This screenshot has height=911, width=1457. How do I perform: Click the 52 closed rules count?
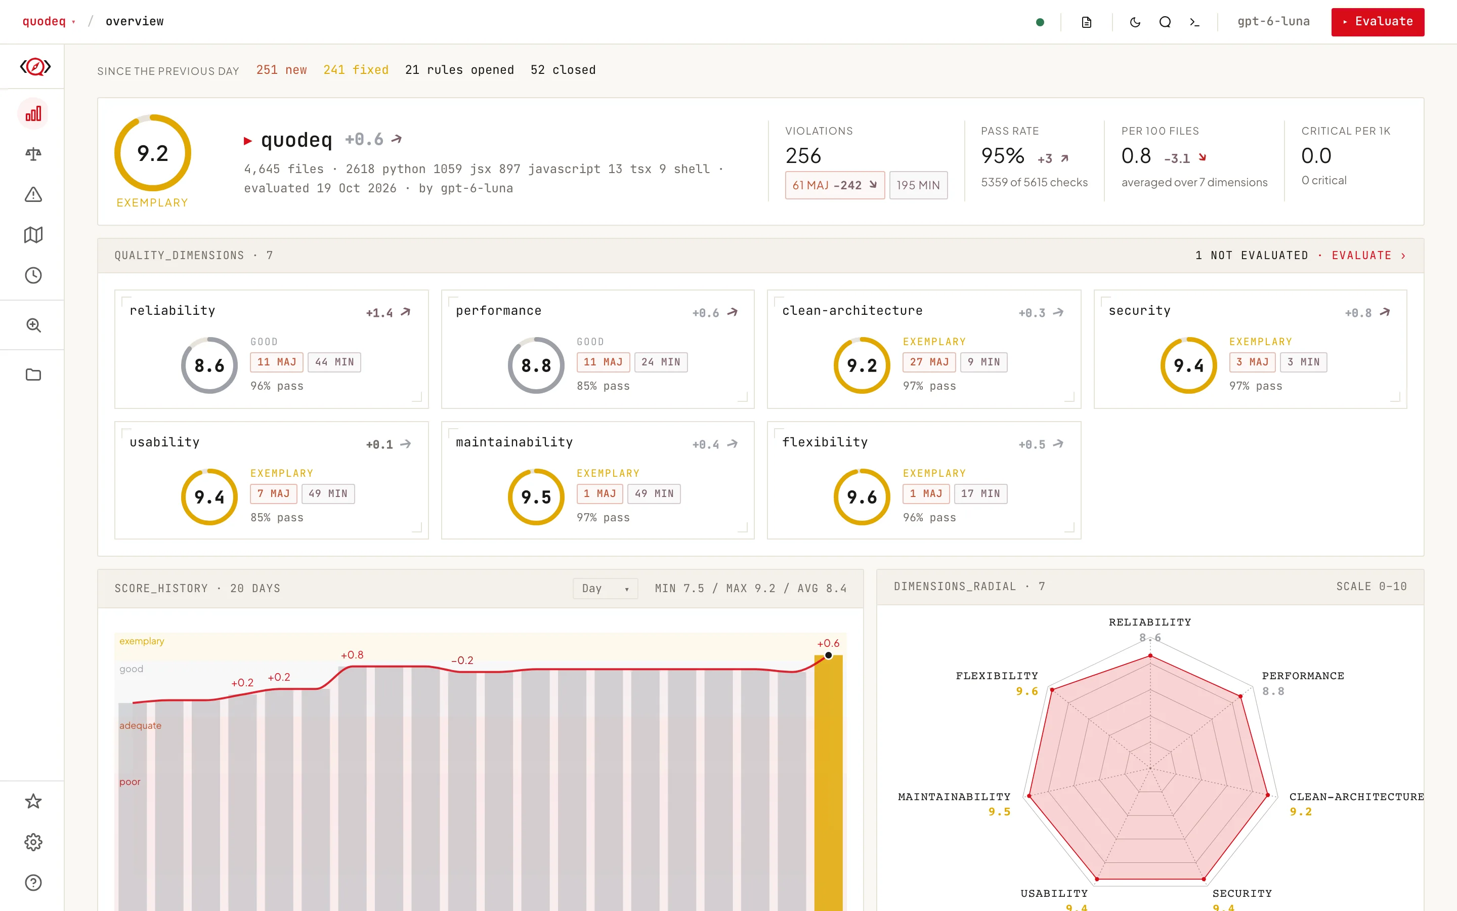[563, 70]
